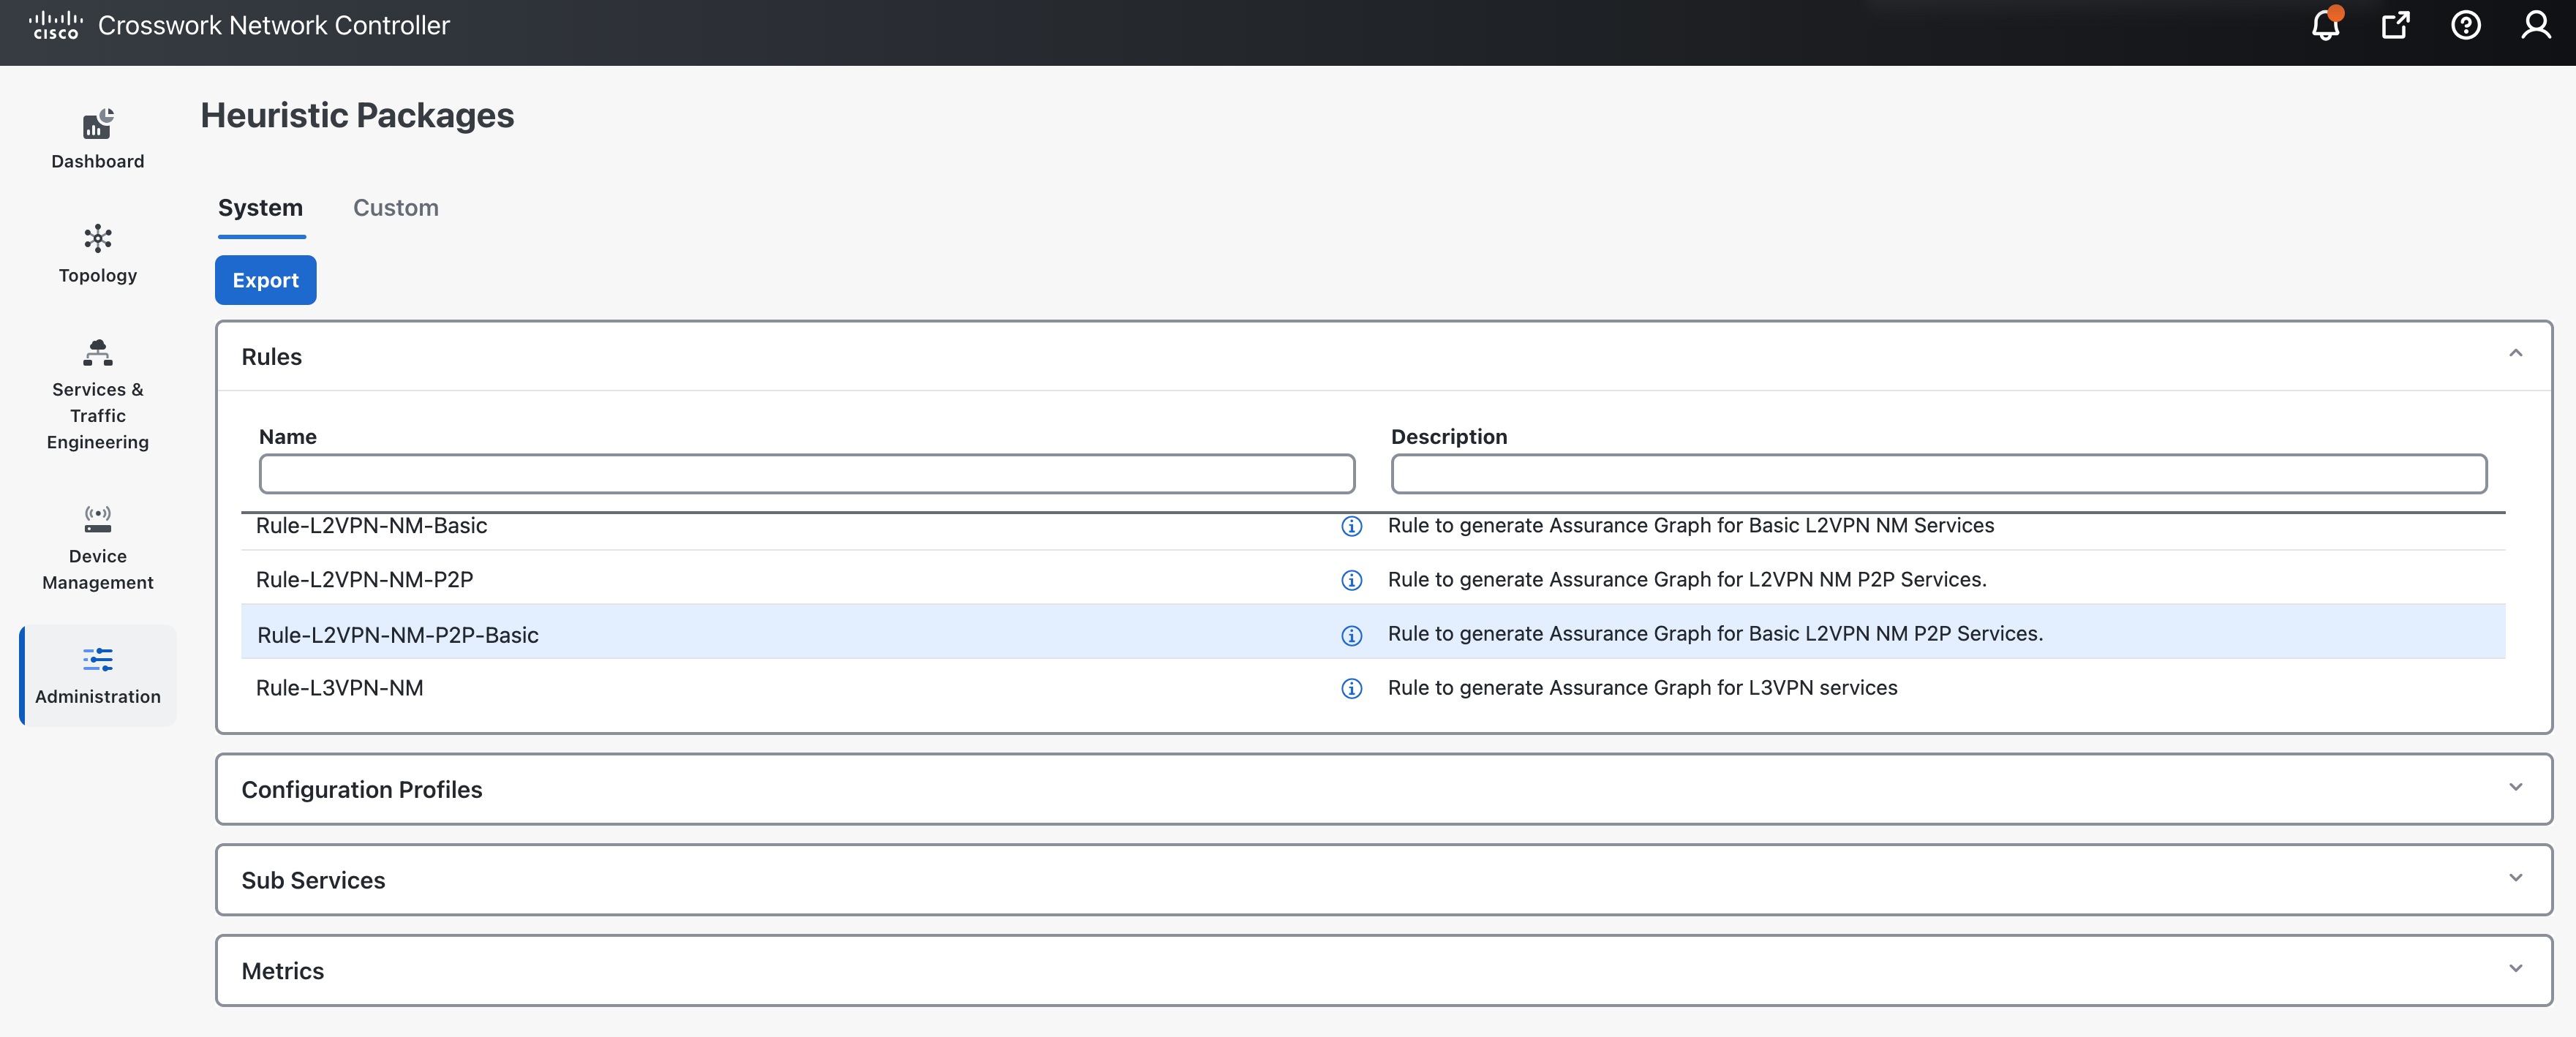Expand the Configuration Profiles section

pos(2516,788)
